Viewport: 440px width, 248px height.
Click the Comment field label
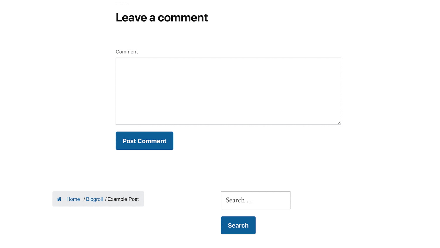pos(127,52)
